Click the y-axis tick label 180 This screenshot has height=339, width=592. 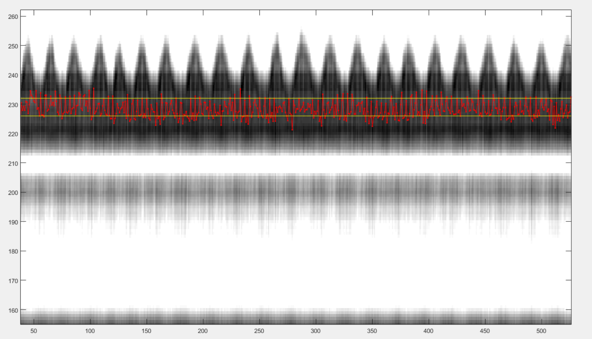pos(13,251)
